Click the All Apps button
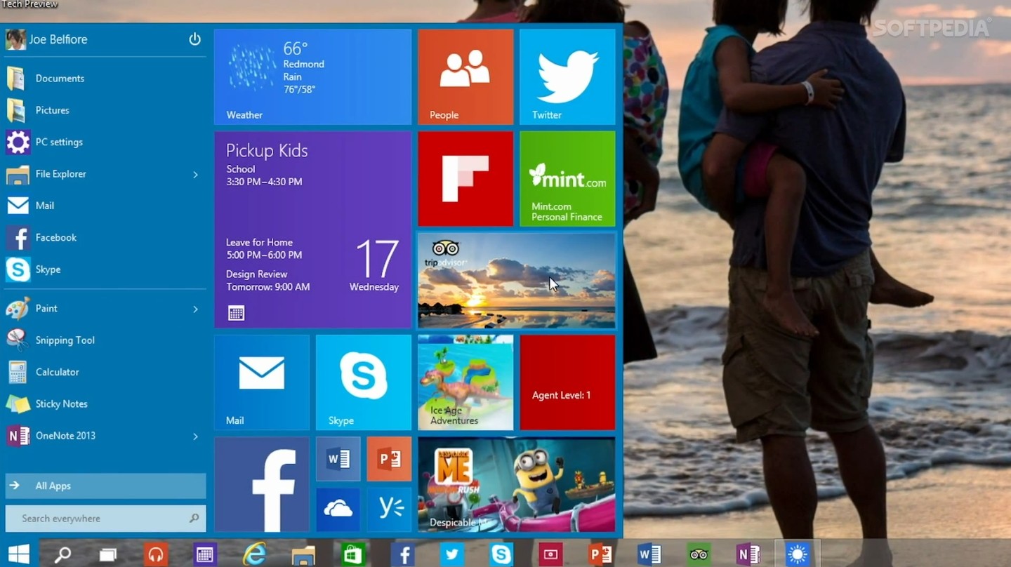The height and width of the screenshot is (567, 1011). (x=105, y=486)
